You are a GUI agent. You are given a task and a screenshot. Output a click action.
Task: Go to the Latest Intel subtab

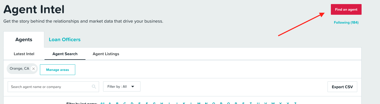24,54
